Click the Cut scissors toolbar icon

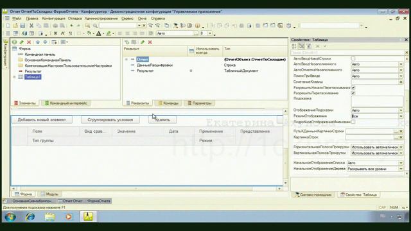pos(31,26)
